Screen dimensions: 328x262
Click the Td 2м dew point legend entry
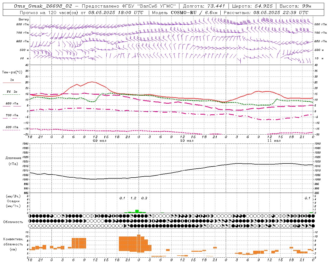[x=12, y=92]
